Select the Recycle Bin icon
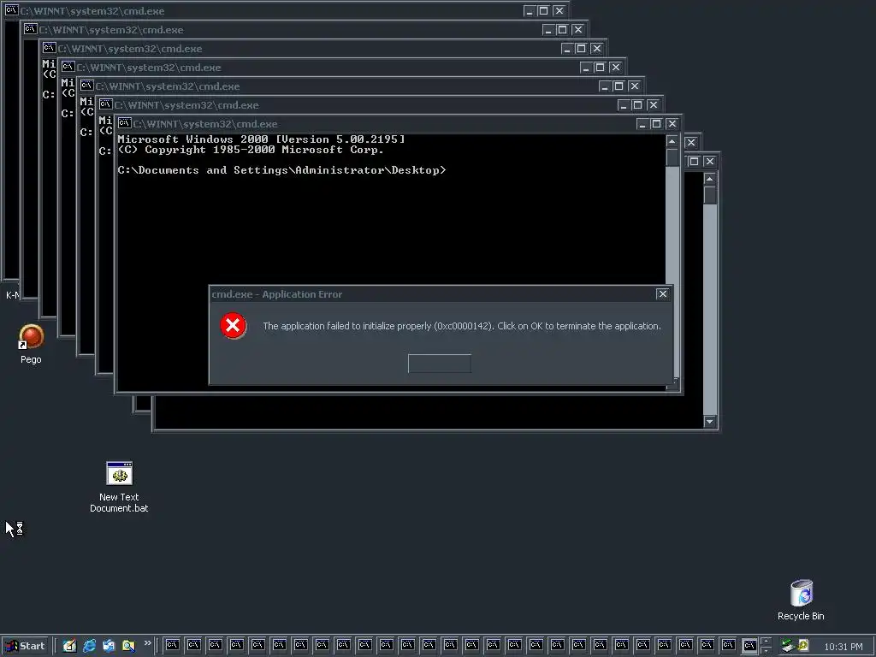Screen dimensions: 876x657 pyautogui.click(x=801, y=600)
